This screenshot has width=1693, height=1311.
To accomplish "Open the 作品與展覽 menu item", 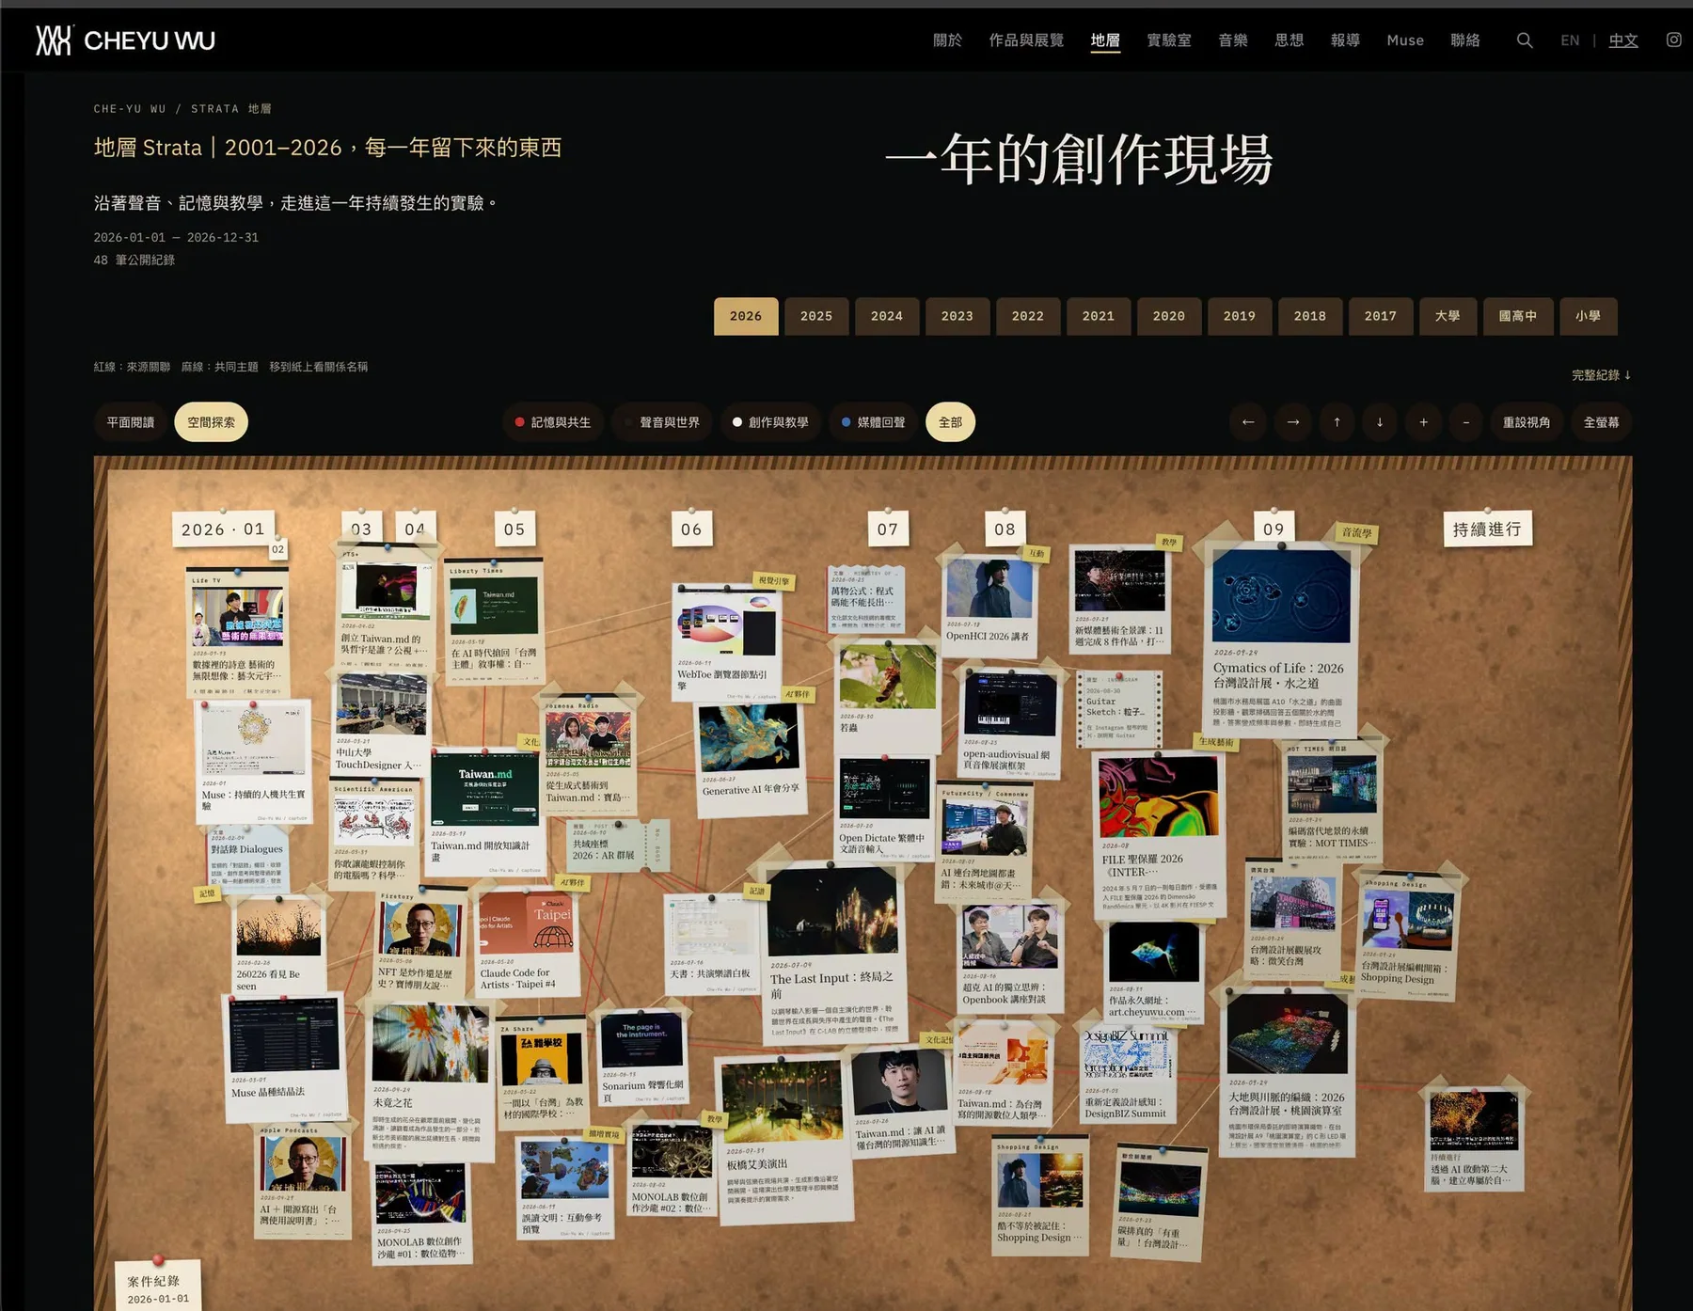I will click(x=1026, y=40).
